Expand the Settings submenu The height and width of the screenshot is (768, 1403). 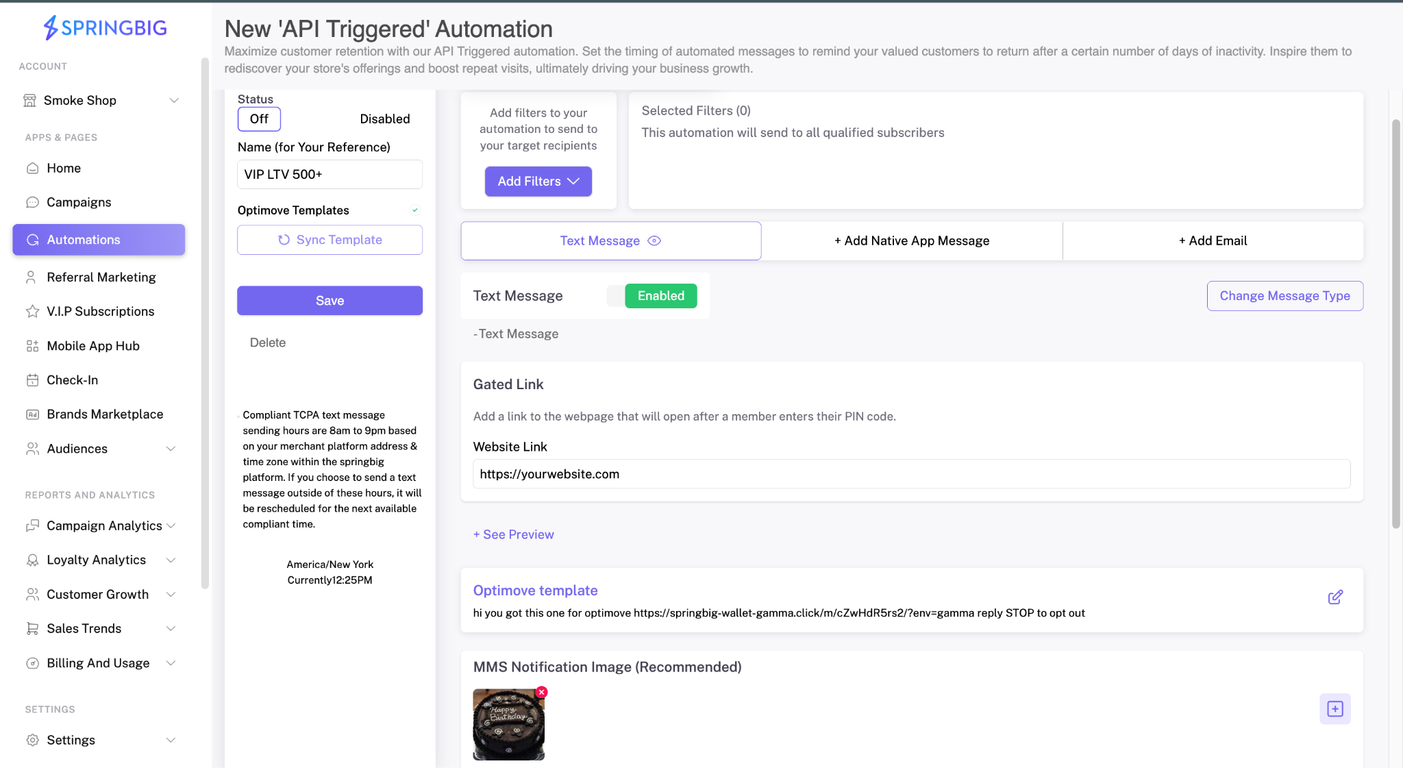[171, 740]
